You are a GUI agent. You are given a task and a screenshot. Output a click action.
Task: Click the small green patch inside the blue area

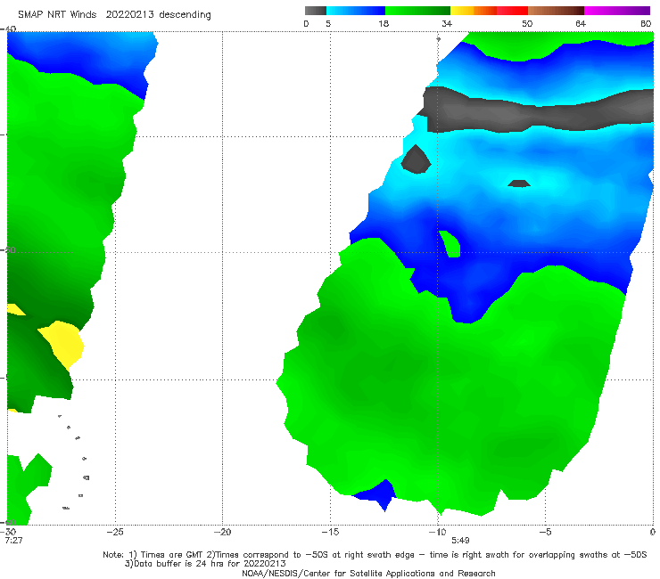pyautogui.click(x=450, y=244)
